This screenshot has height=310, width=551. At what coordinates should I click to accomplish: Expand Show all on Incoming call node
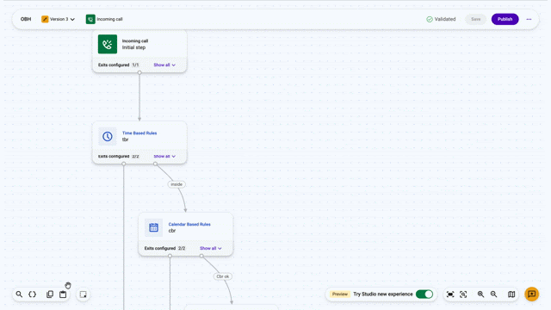pos(164,65)
